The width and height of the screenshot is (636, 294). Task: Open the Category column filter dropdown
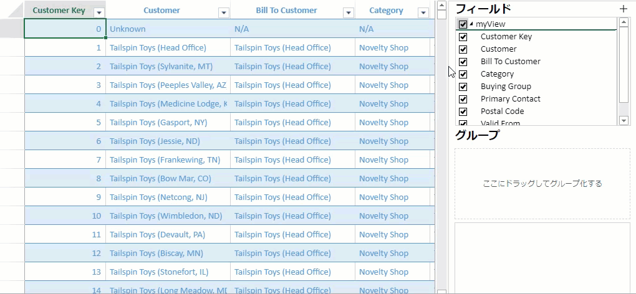pos(423,12)
